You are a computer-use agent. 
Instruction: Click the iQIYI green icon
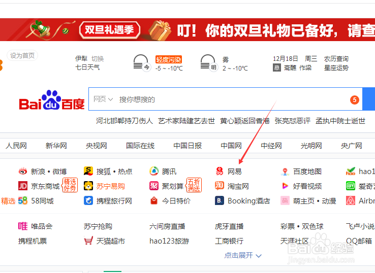pyautogui.click(x=351, y=186)
